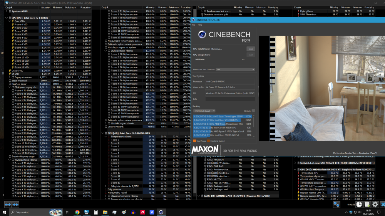
Task: Toggle the ranking Details dropdown arrow
Action: point(254,110)
